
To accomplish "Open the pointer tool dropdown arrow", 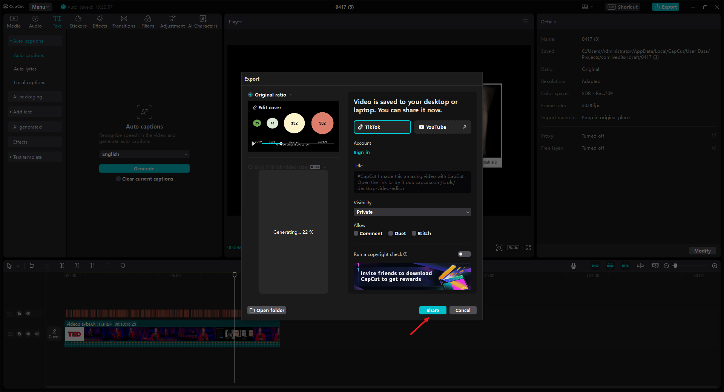I will click(18, 266).
